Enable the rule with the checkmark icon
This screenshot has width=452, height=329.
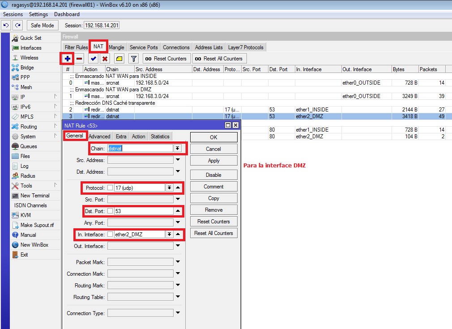(x=93, y=58)
